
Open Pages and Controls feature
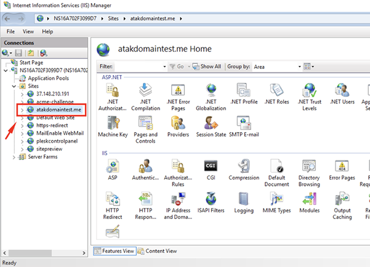pyautogui.click(x=145, y=130)
